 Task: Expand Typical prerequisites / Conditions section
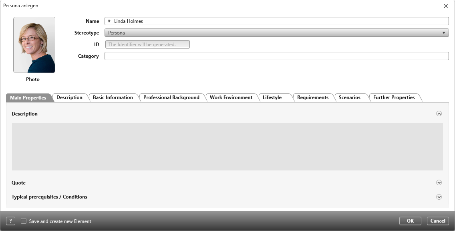[439, 197]
